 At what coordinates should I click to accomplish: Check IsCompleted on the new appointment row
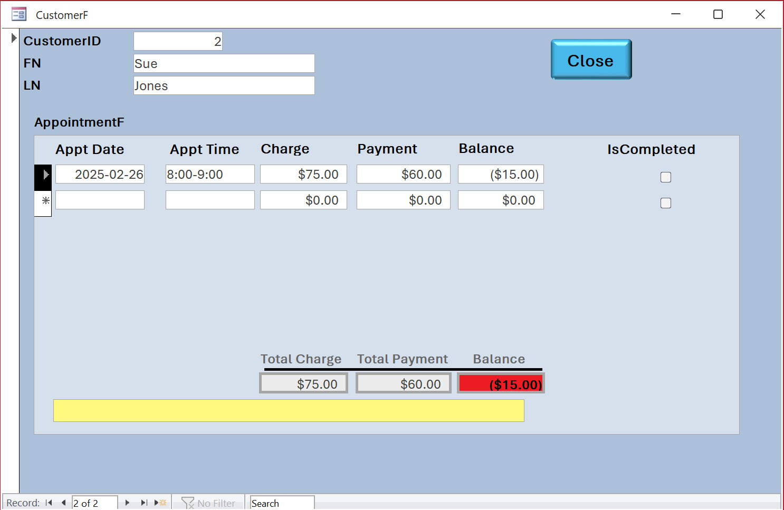pos(666,203)
